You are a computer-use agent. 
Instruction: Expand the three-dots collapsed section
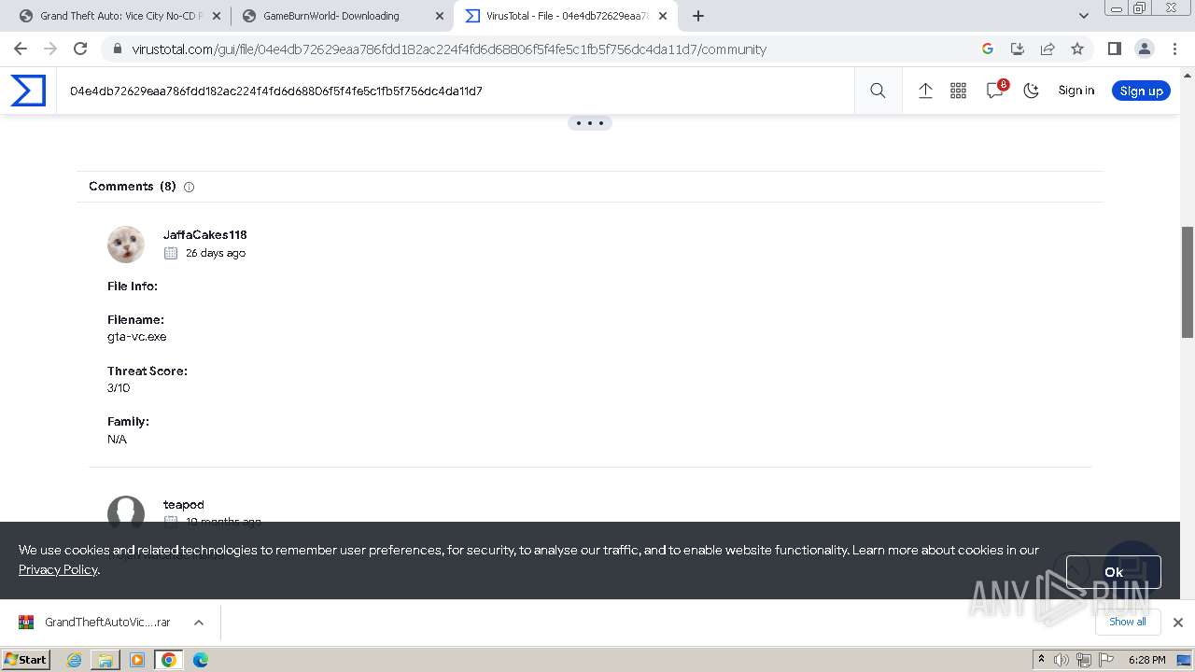[x=590, y=123]
